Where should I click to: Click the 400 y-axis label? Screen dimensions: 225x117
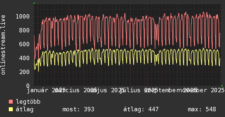(x=24, y=58)
